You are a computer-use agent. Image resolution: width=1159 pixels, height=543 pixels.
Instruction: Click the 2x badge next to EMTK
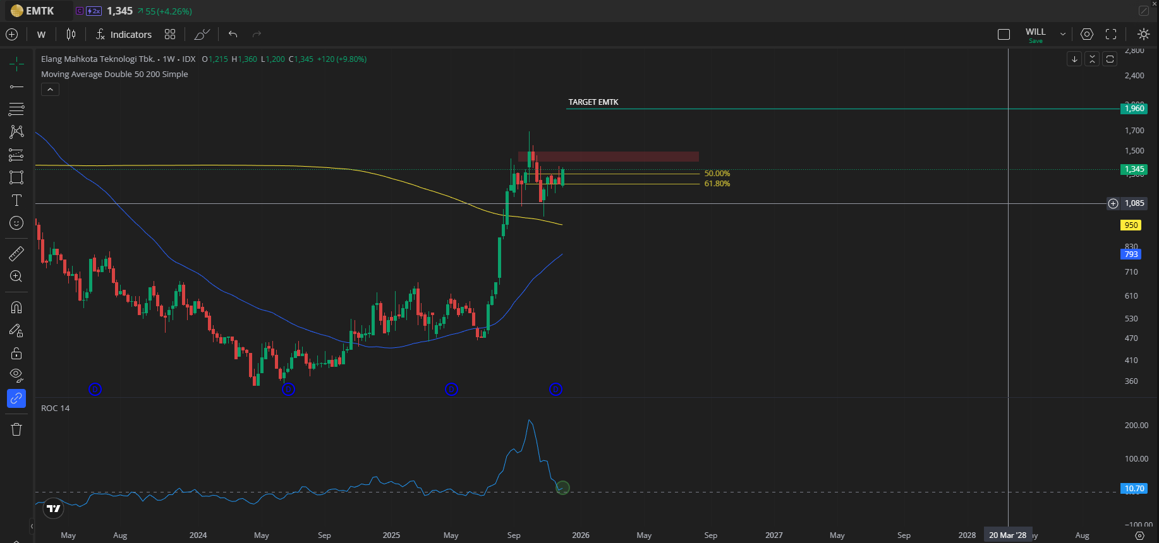[94, 11]
